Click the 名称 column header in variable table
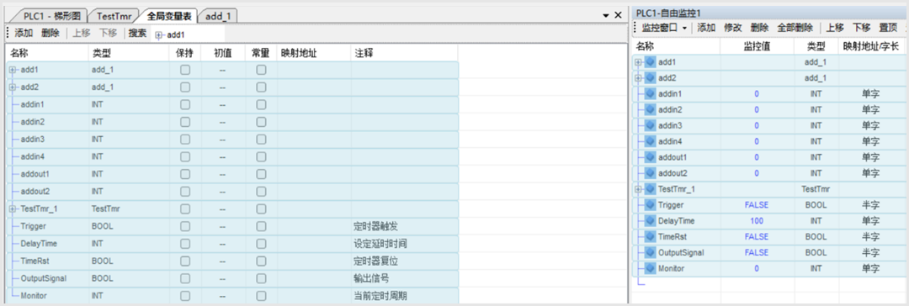 click(x=46, y=53)
